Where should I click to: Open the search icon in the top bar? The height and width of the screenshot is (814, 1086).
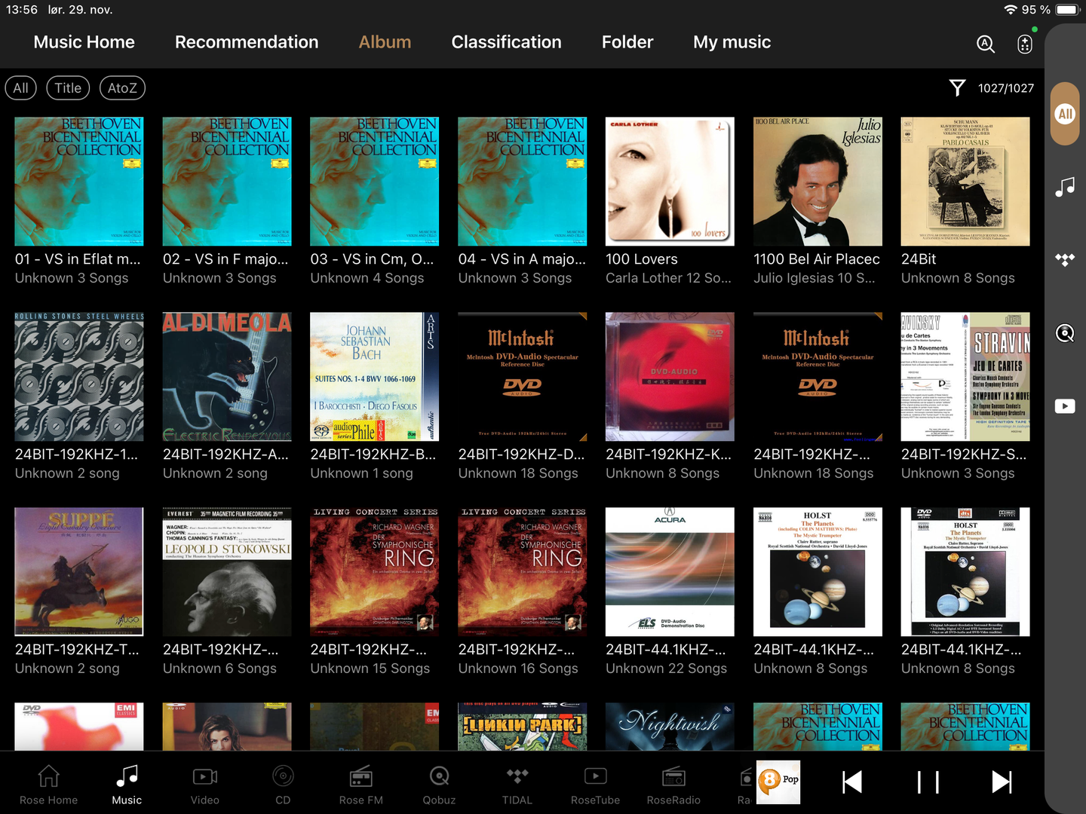click(986, 44)
